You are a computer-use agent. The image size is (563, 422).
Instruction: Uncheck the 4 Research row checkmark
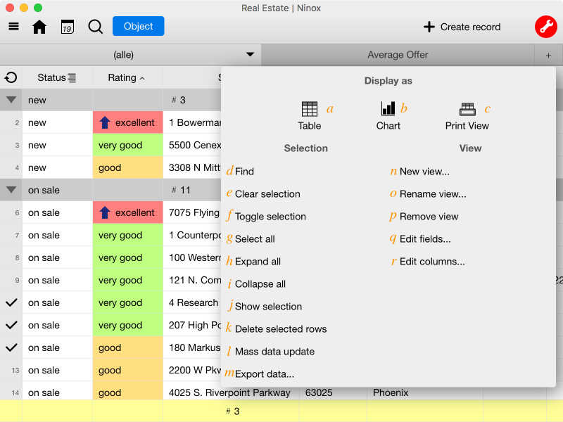pos(11,302)
